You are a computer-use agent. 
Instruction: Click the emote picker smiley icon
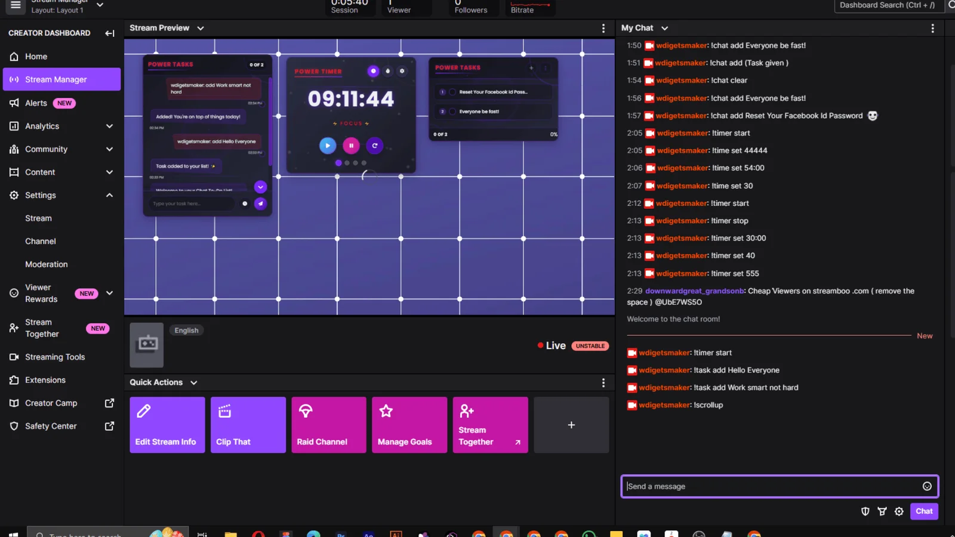click(927, 486)
